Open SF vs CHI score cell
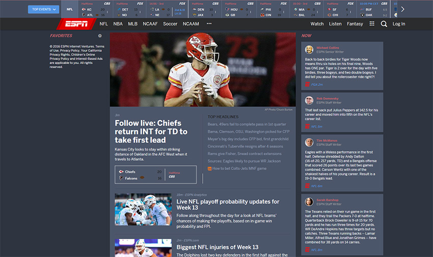Image resolution: width=433 pixels, height=257 pixels. click(x=340, y=9)
